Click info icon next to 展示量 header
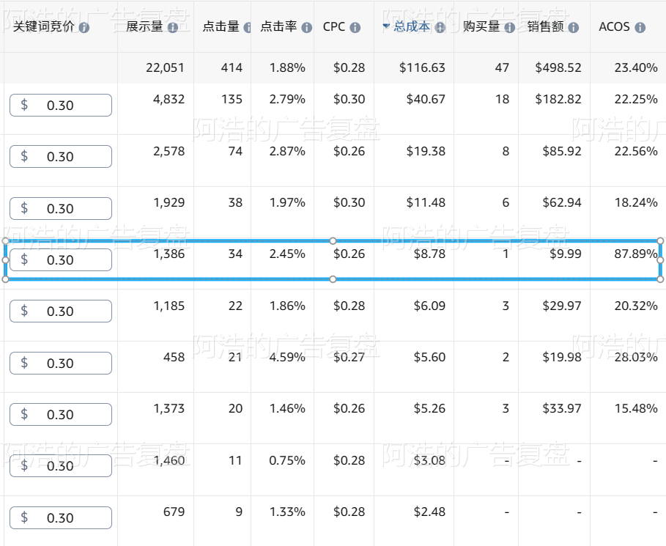 172,28
